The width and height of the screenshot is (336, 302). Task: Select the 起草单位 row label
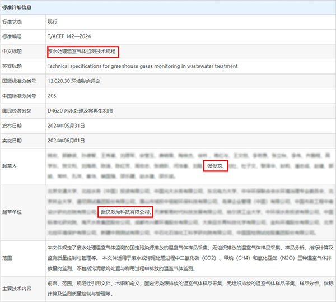(12, 212)
